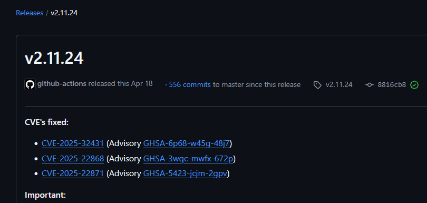Click the "CVE's fixed:" heading

pos(46,122)
